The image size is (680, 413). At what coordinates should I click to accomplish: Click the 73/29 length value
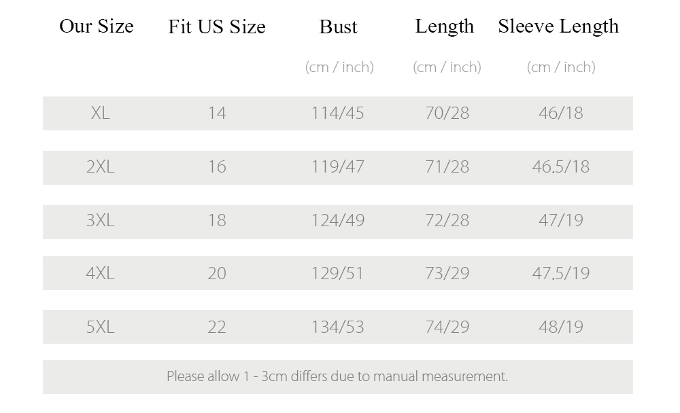(447, 274)
